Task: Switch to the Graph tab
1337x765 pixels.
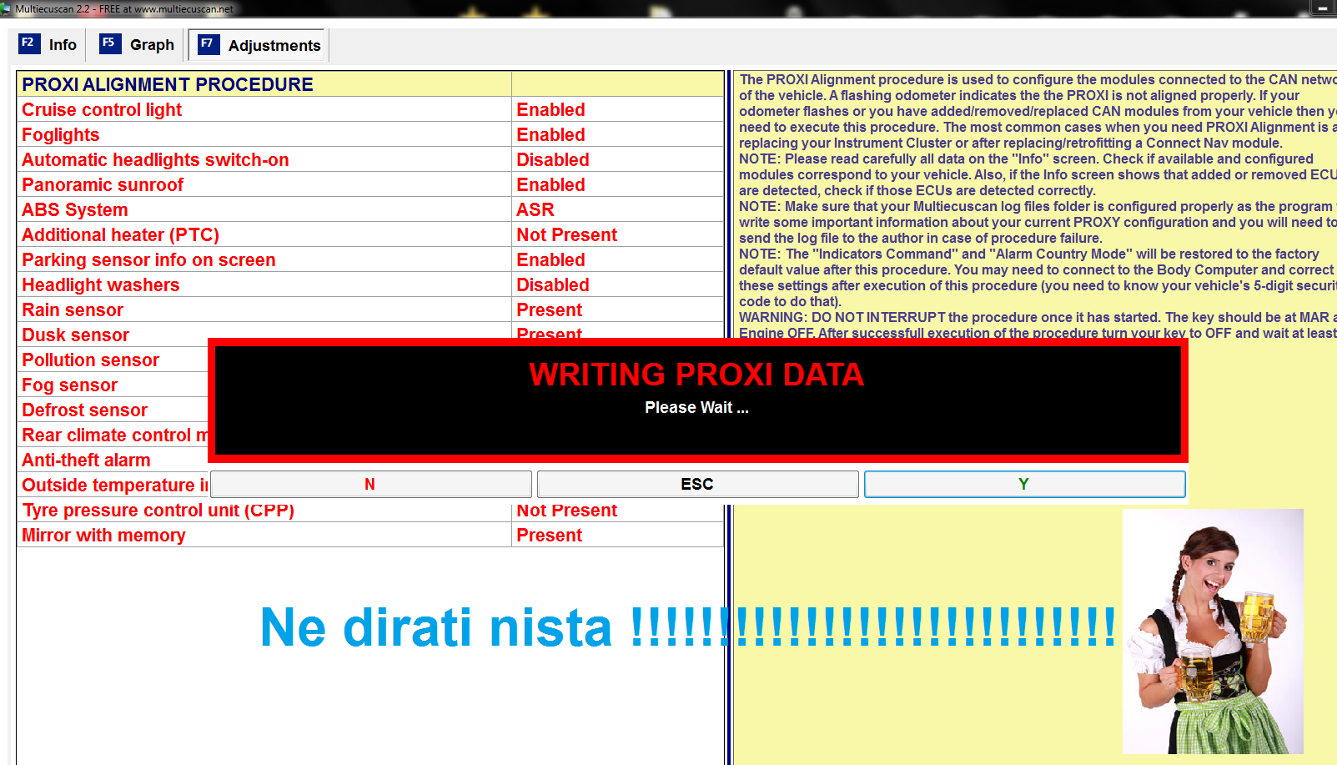Action: click(x=152, y=45)
